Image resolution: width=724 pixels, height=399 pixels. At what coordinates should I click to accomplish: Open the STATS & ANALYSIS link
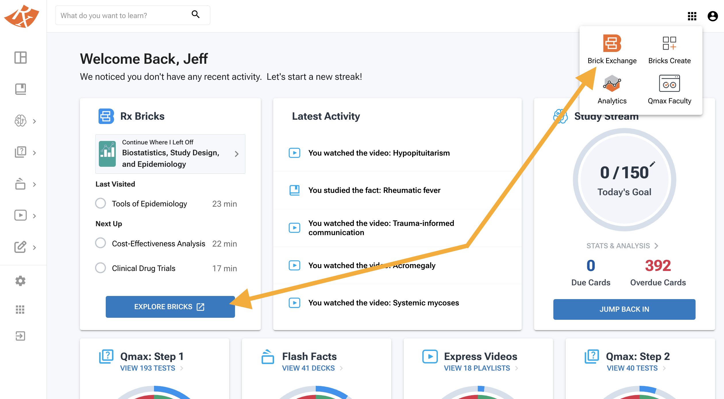tap(618, 246)
